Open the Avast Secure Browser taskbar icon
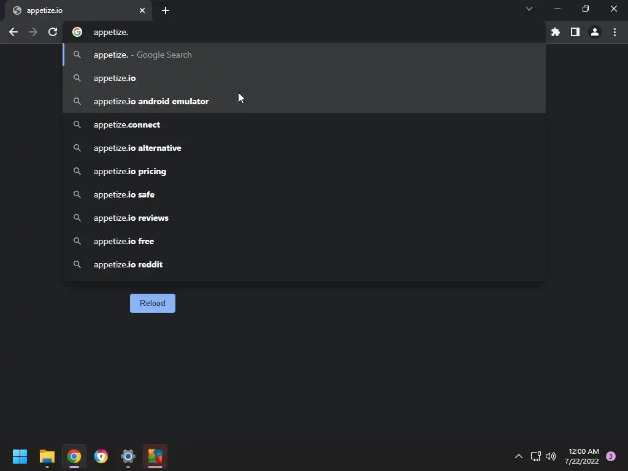 (x=101, y=456)
